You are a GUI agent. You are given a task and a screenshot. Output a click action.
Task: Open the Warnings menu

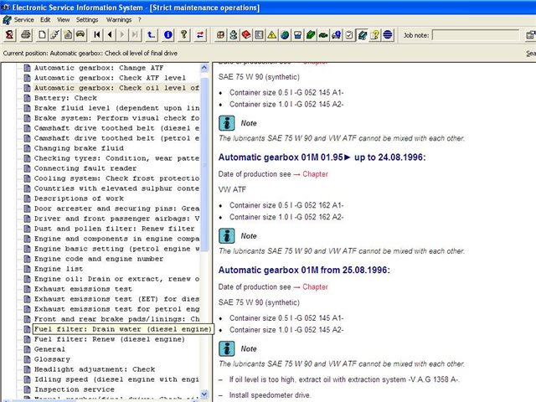(x=119, y=20)
